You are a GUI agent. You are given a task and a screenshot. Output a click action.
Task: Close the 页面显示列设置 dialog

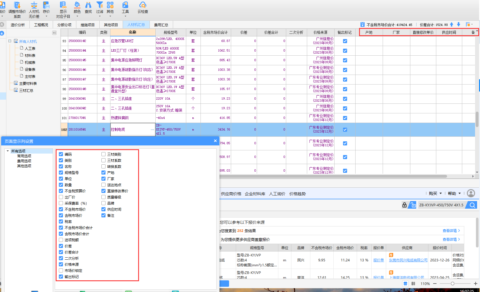point(215,141)
